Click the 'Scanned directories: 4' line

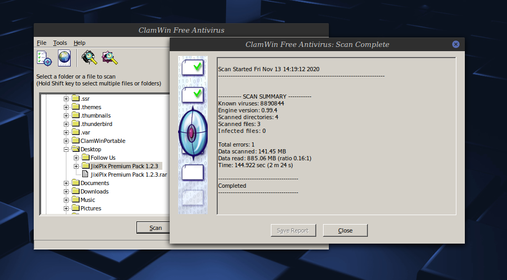coord(248,117)
